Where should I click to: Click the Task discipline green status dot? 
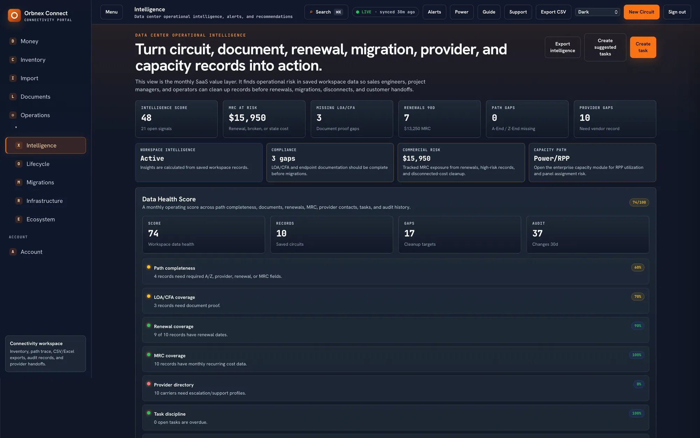click(149, 413)
